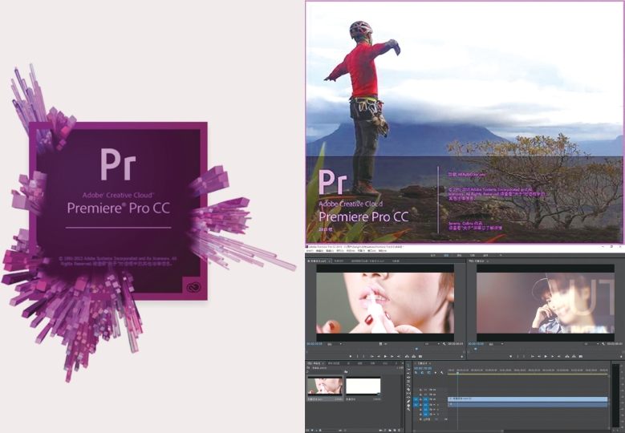This screenshot has height=433, width=625.
Task: Click Lift button in Program monitor
Action: [567, 357]
